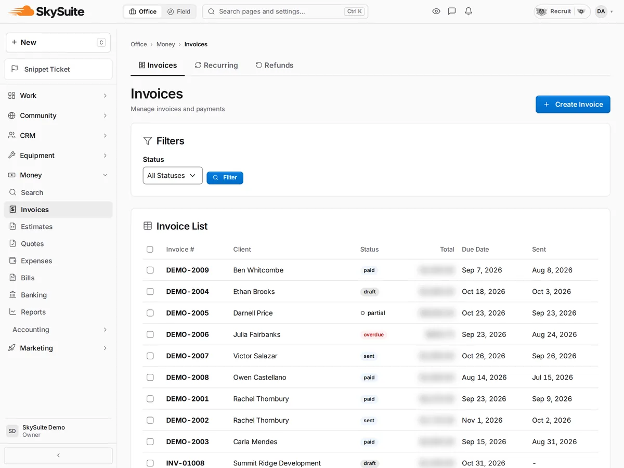Click the New button
624x468 pixels.
point(58,43)
